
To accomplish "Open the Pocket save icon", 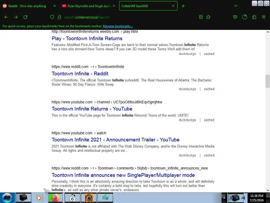I will 235,17.
